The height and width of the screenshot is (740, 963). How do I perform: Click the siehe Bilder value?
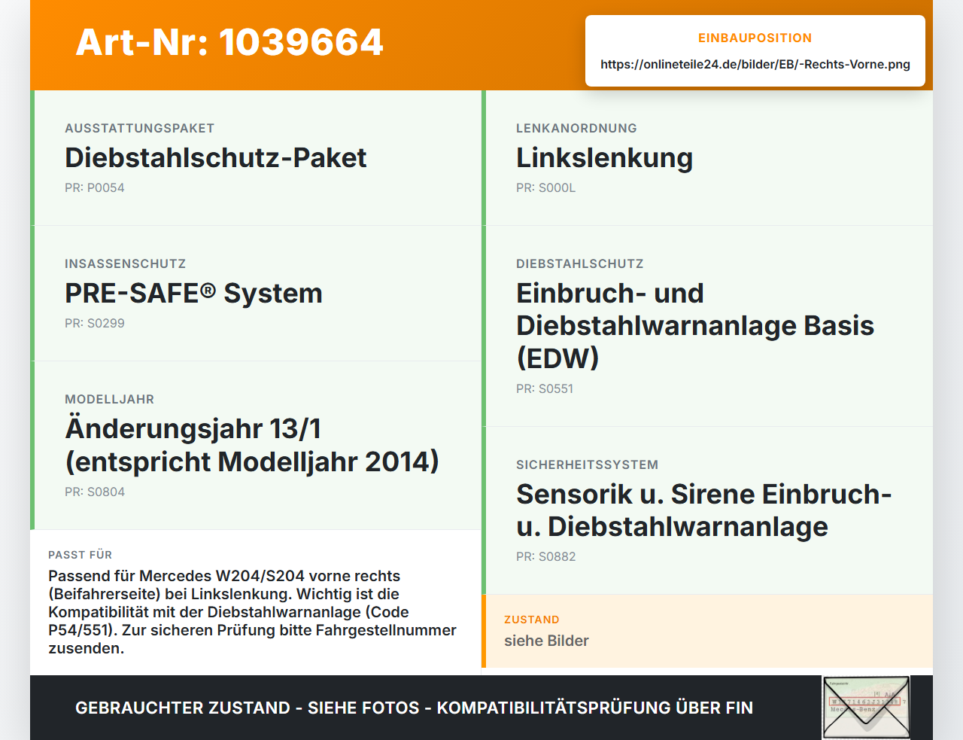546,641
